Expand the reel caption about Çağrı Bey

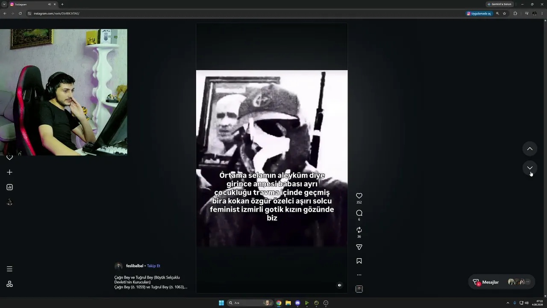tap(151, 282)
